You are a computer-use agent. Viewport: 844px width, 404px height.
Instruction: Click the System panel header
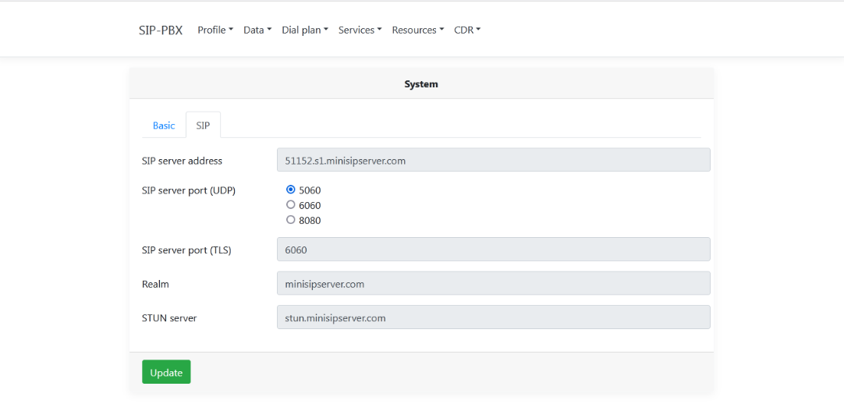421,84
